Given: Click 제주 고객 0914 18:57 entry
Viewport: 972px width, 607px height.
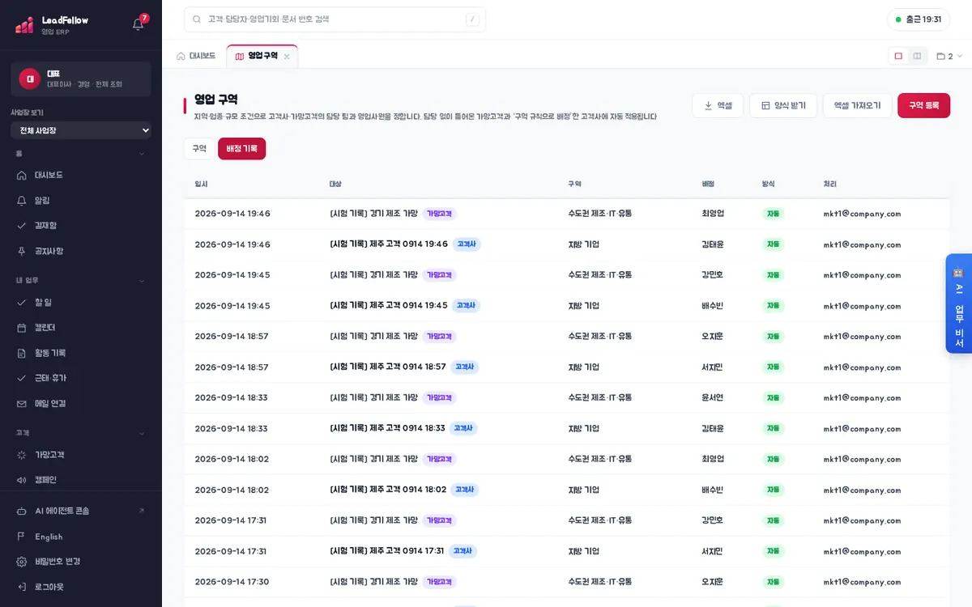Looking at the screenshot, I should (x=388, y=367).
